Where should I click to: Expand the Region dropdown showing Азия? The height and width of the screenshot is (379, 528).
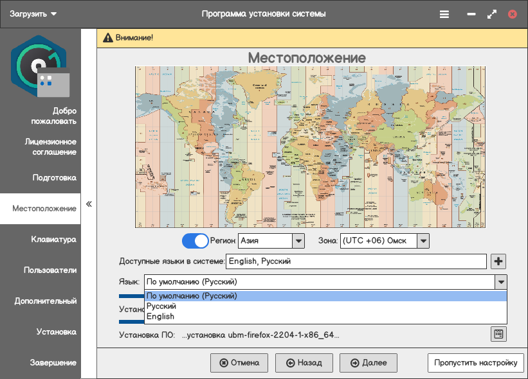298,241
